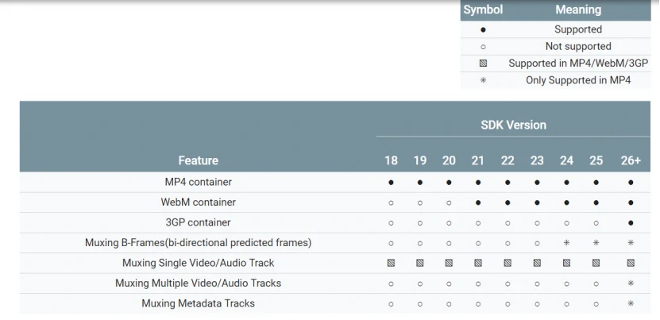The image size is (660, 320).
Task: Click the Muxing Metadata Tracks row label
Action: [x=198, y=303]
